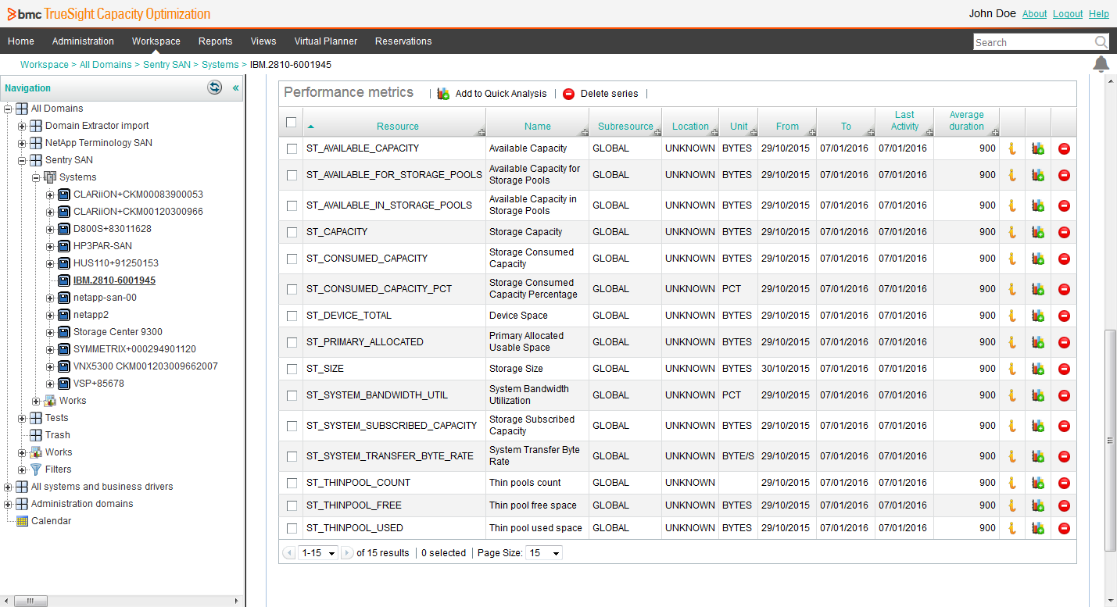Image resolution: width=1117 pixels, height=607 pixels.
Task: Check the ST_THINPOOL_USED row checkbox
Action: (292, 528)
